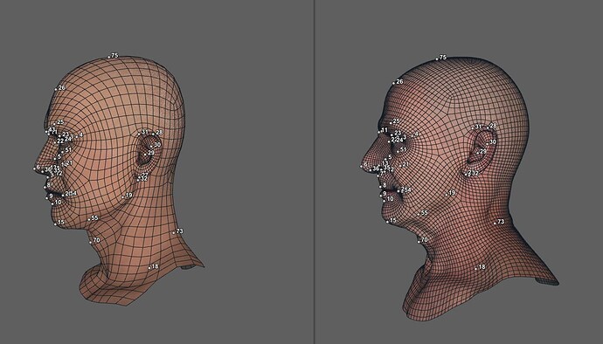603x344 pixels.
Task: Select landmark 75 on the right head
Action: coord(437,58)
